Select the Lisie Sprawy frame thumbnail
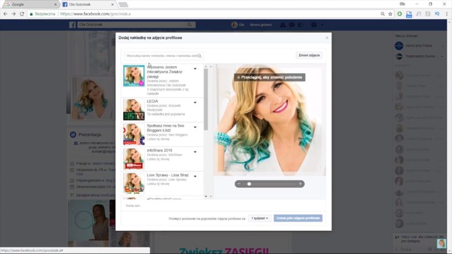Image resolution: width=452 pixels, height=254 pixels. (x=134, y=183)
